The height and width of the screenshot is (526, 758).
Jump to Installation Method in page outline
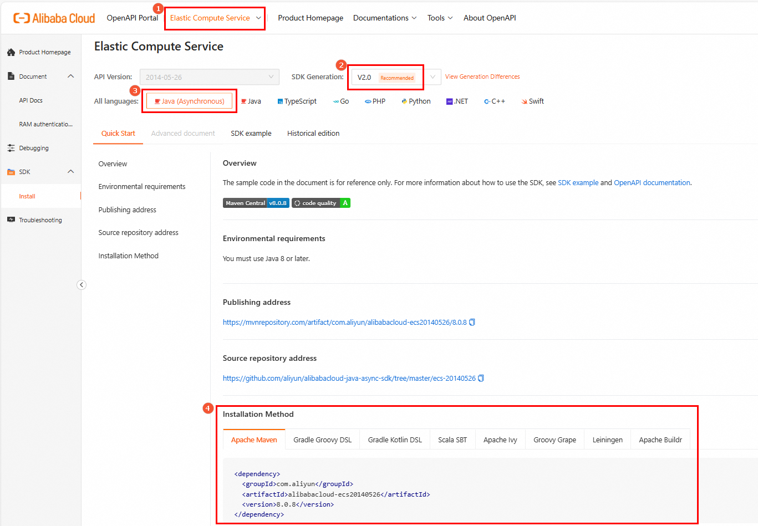(x=129, y=256)
